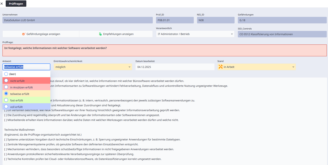
Task: Click the NIS_ID field N08
Action: coord(216,20)
